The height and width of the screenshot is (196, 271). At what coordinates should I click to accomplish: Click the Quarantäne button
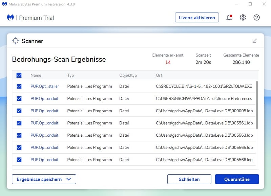coord(237,179)
